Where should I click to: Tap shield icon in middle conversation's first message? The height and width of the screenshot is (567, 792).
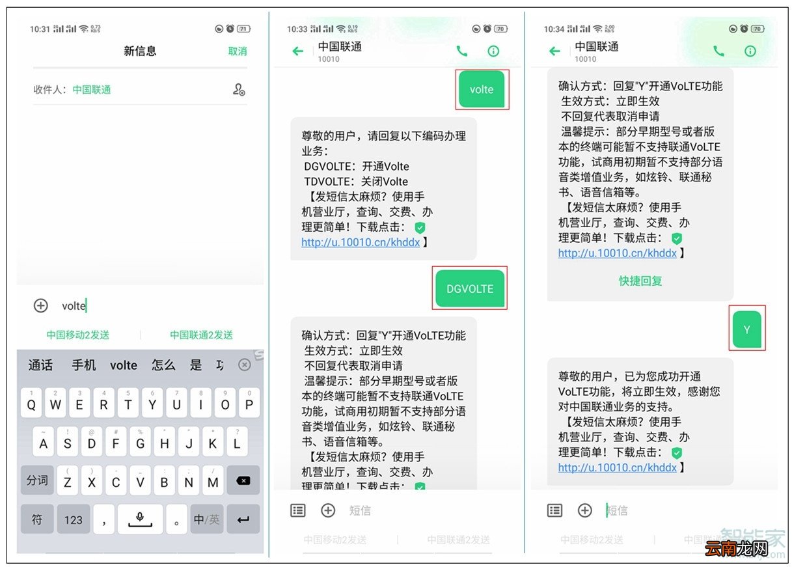tap(420, 227)
